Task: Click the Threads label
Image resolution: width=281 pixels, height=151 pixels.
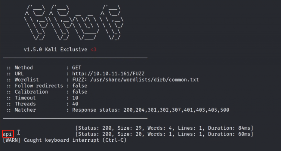Action: [x=25, y=104]
